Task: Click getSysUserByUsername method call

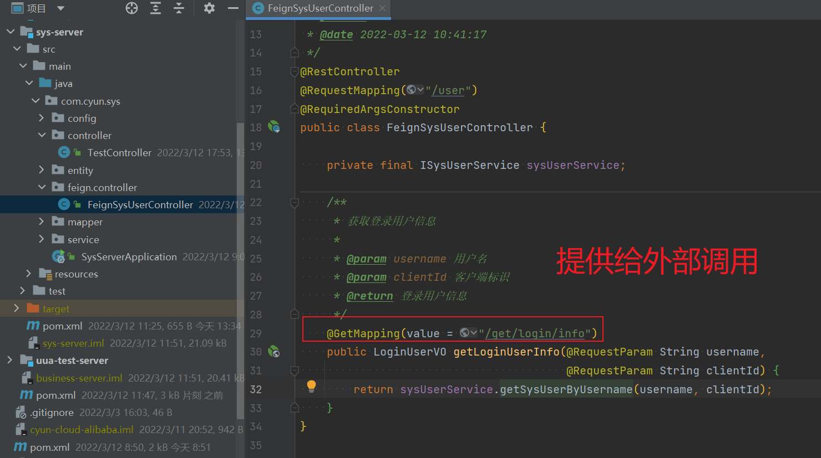Action: [566, 389]
